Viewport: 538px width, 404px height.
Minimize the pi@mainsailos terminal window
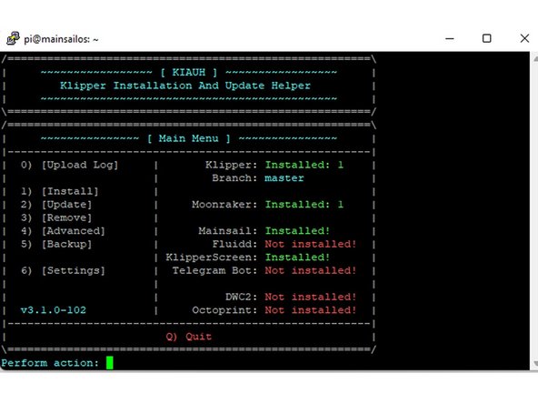(x=450, y=38)
